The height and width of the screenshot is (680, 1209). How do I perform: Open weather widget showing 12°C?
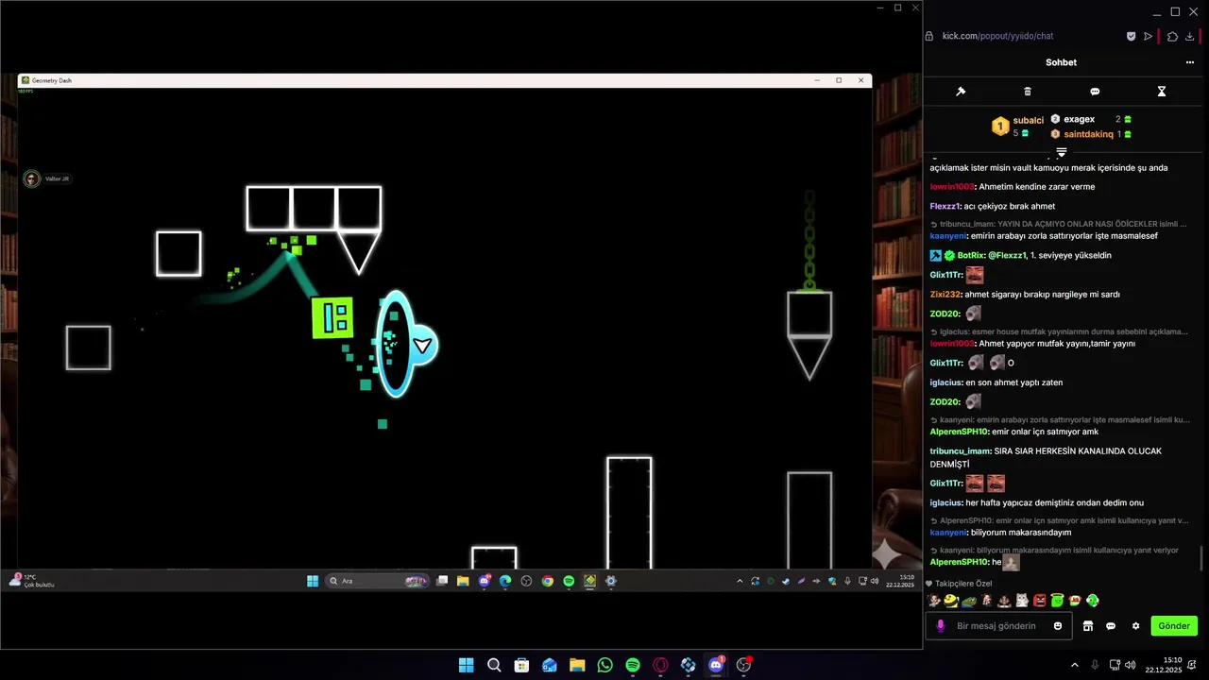pos(30,581)
